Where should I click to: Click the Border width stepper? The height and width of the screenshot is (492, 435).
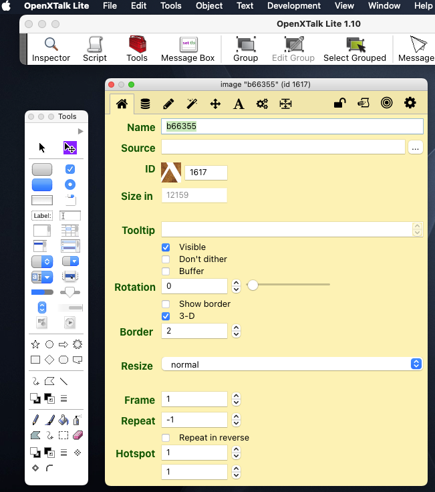236,331
